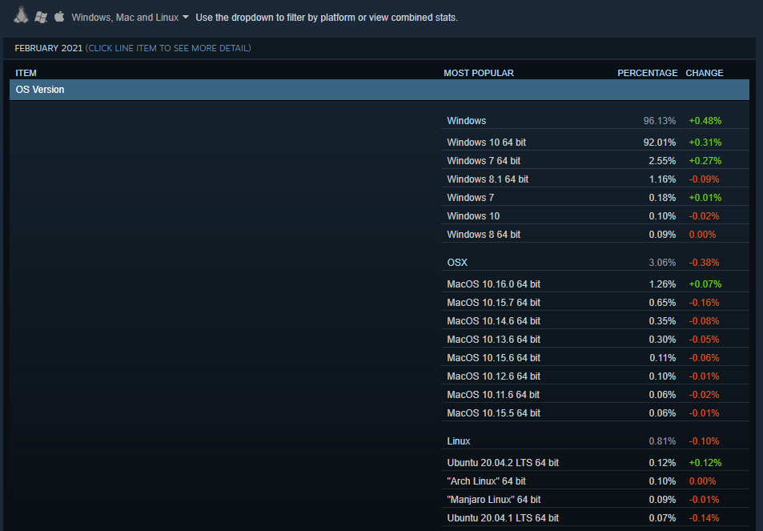Click the Windows 7 64 bit row

coord(595,161)
